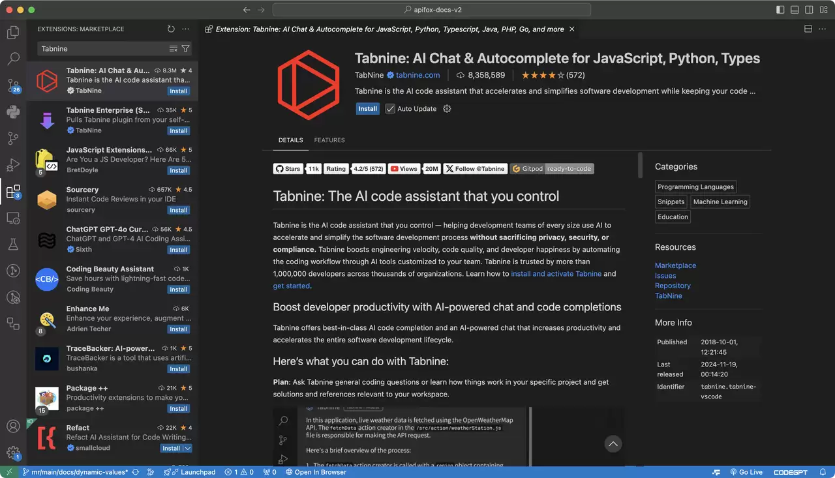This screenshot has height=478, width=835.
Task: Close the Tabnine extension tab
Action: tap(572, 29)
